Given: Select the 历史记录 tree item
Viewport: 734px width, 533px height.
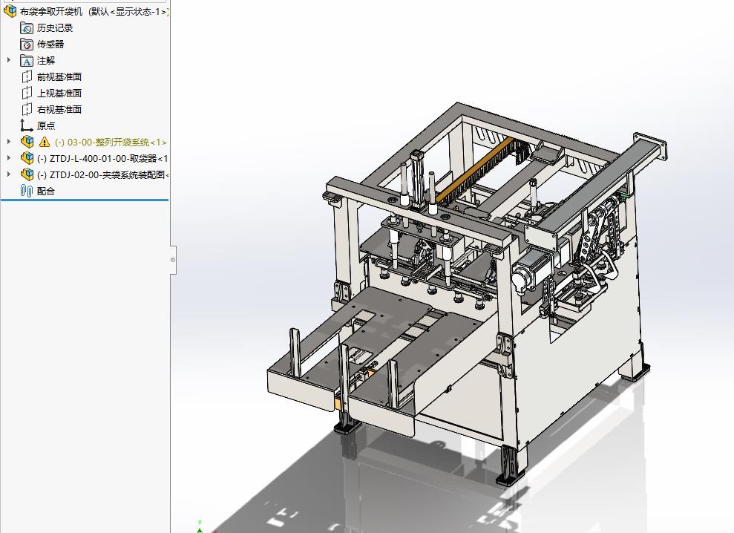Looking at the screenshot, I should coord(55,28).
